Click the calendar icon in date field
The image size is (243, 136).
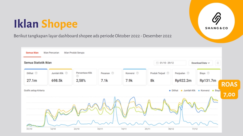click(157, 63)
